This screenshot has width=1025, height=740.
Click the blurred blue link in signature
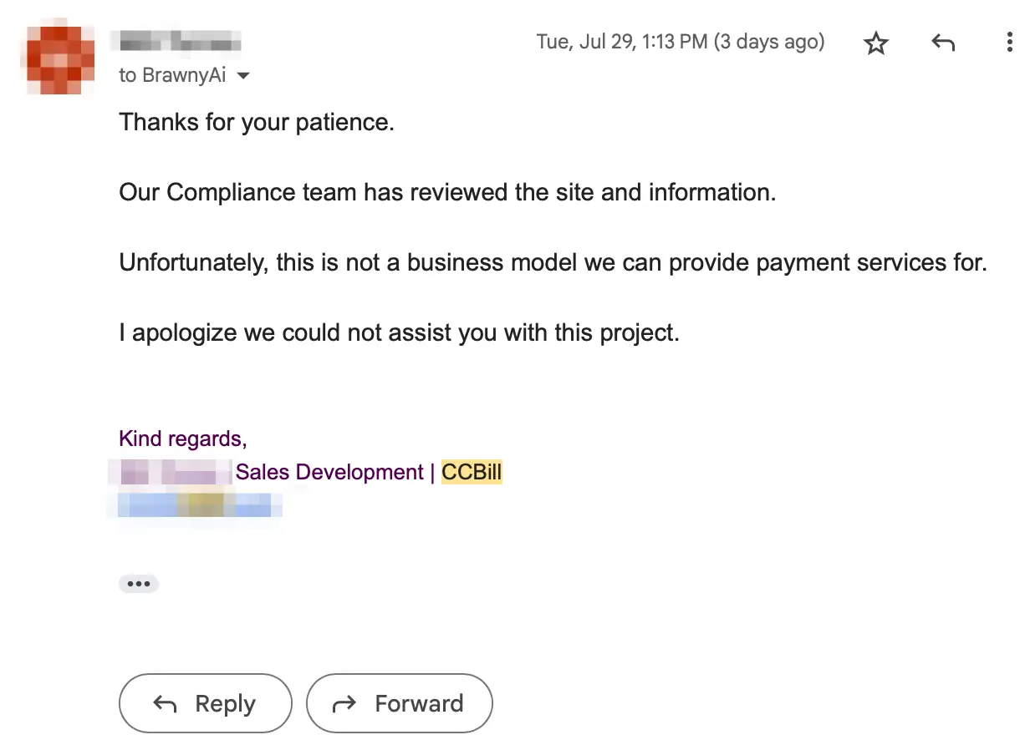pyautogui.click(x=195, y=504)
